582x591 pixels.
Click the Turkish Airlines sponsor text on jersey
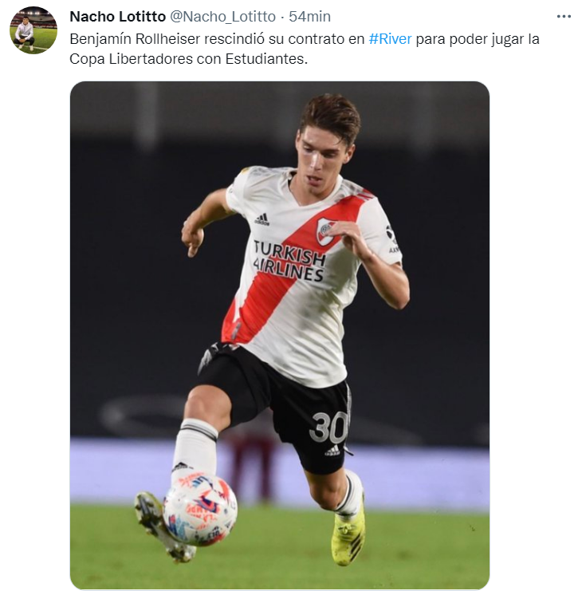point(289,261)
